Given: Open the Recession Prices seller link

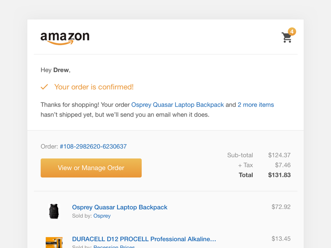Looking at the screenshot, I should pyautogui.click(x=114, y=246).
